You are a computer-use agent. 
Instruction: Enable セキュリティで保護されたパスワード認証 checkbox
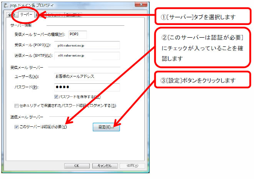pyautogui.click(x=16, y=106)
